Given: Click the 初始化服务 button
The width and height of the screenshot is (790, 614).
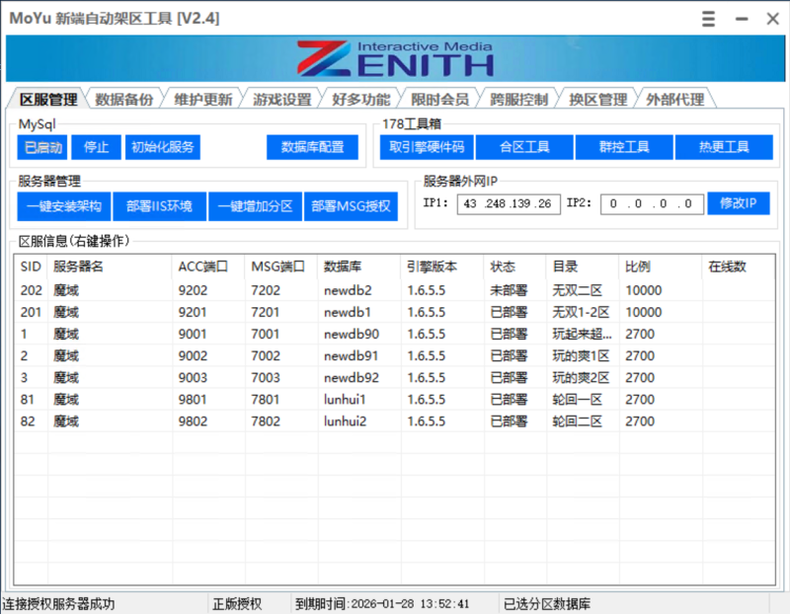Looking at the screenshot, I should [x=161, y=147].
